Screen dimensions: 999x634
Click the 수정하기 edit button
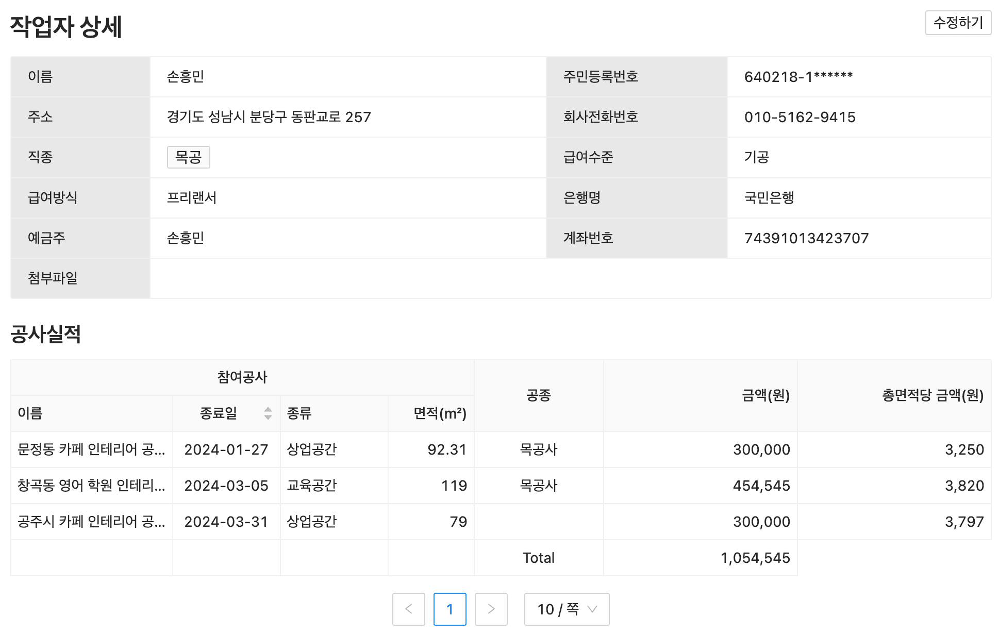pyautogui.click(x=958, y=23)
